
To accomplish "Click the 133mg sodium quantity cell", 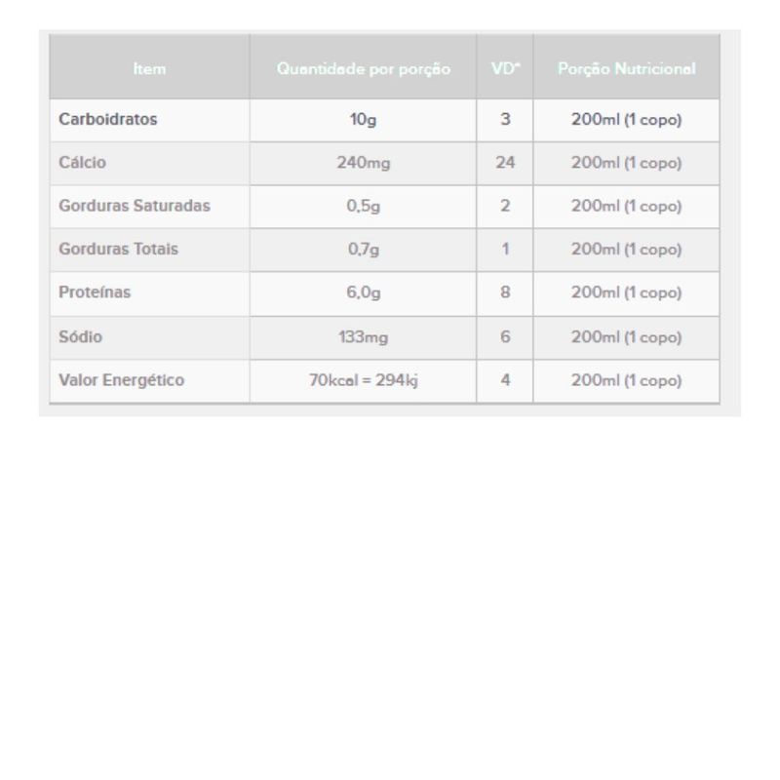I will (x=363, y=336).
